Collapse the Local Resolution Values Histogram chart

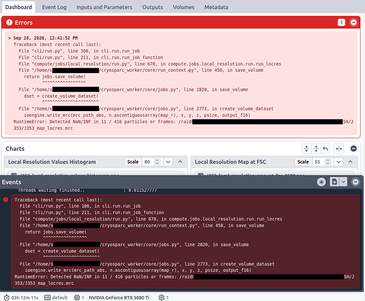pos(180,162)
